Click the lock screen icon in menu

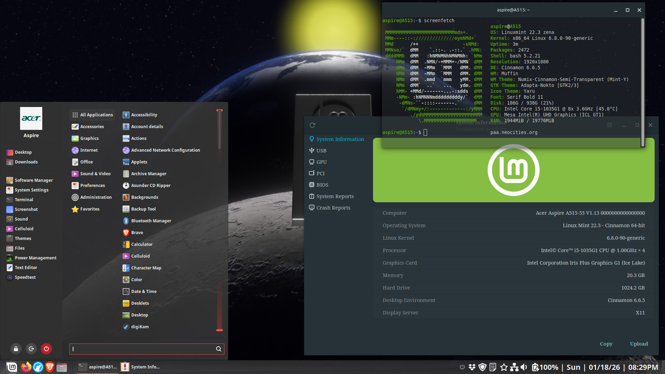click(16, 349)
